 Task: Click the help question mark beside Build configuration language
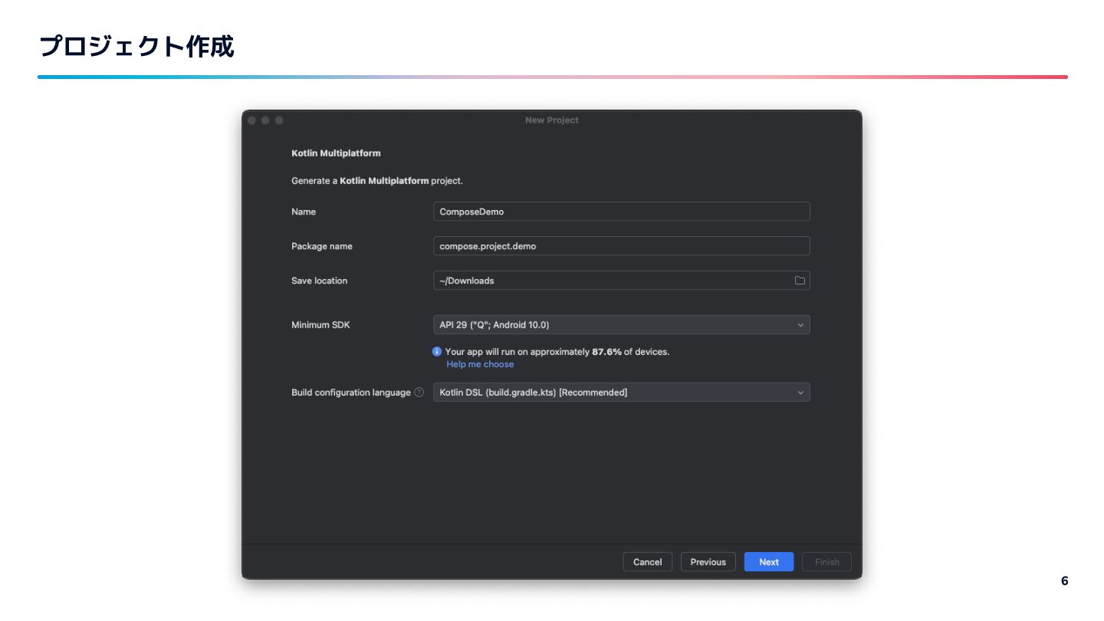pyautogui.click(x=419, y=393)
